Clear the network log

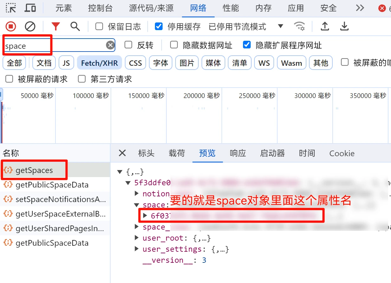30,27
